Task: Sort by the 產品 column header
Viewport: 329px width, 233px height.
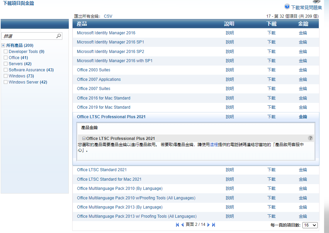Action: (x=82, y=24)
